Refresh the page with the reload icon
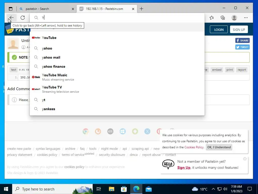Image resolution: width=258 pixels, height=194 pixels. pyautogui.click(x=23, y=18)
